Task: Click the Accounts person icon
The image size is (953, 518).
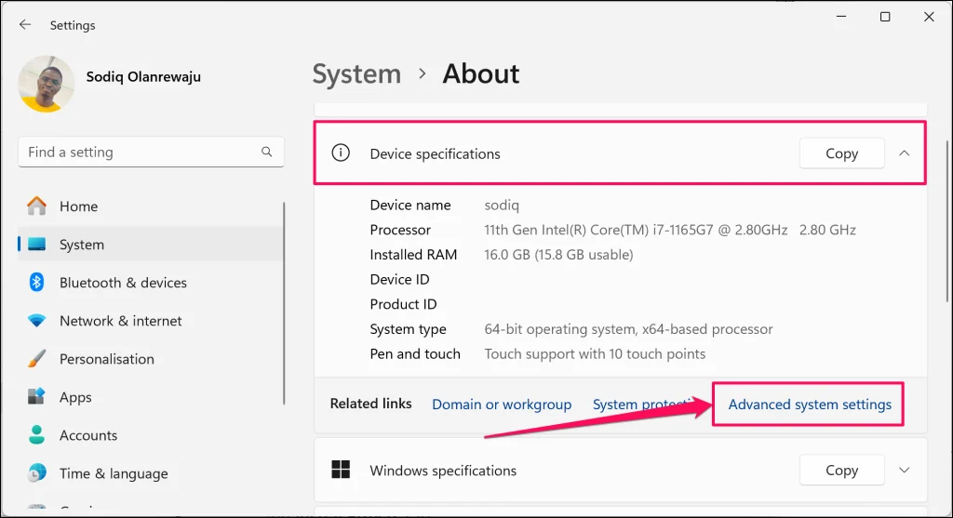Action: tap(37, 435)
